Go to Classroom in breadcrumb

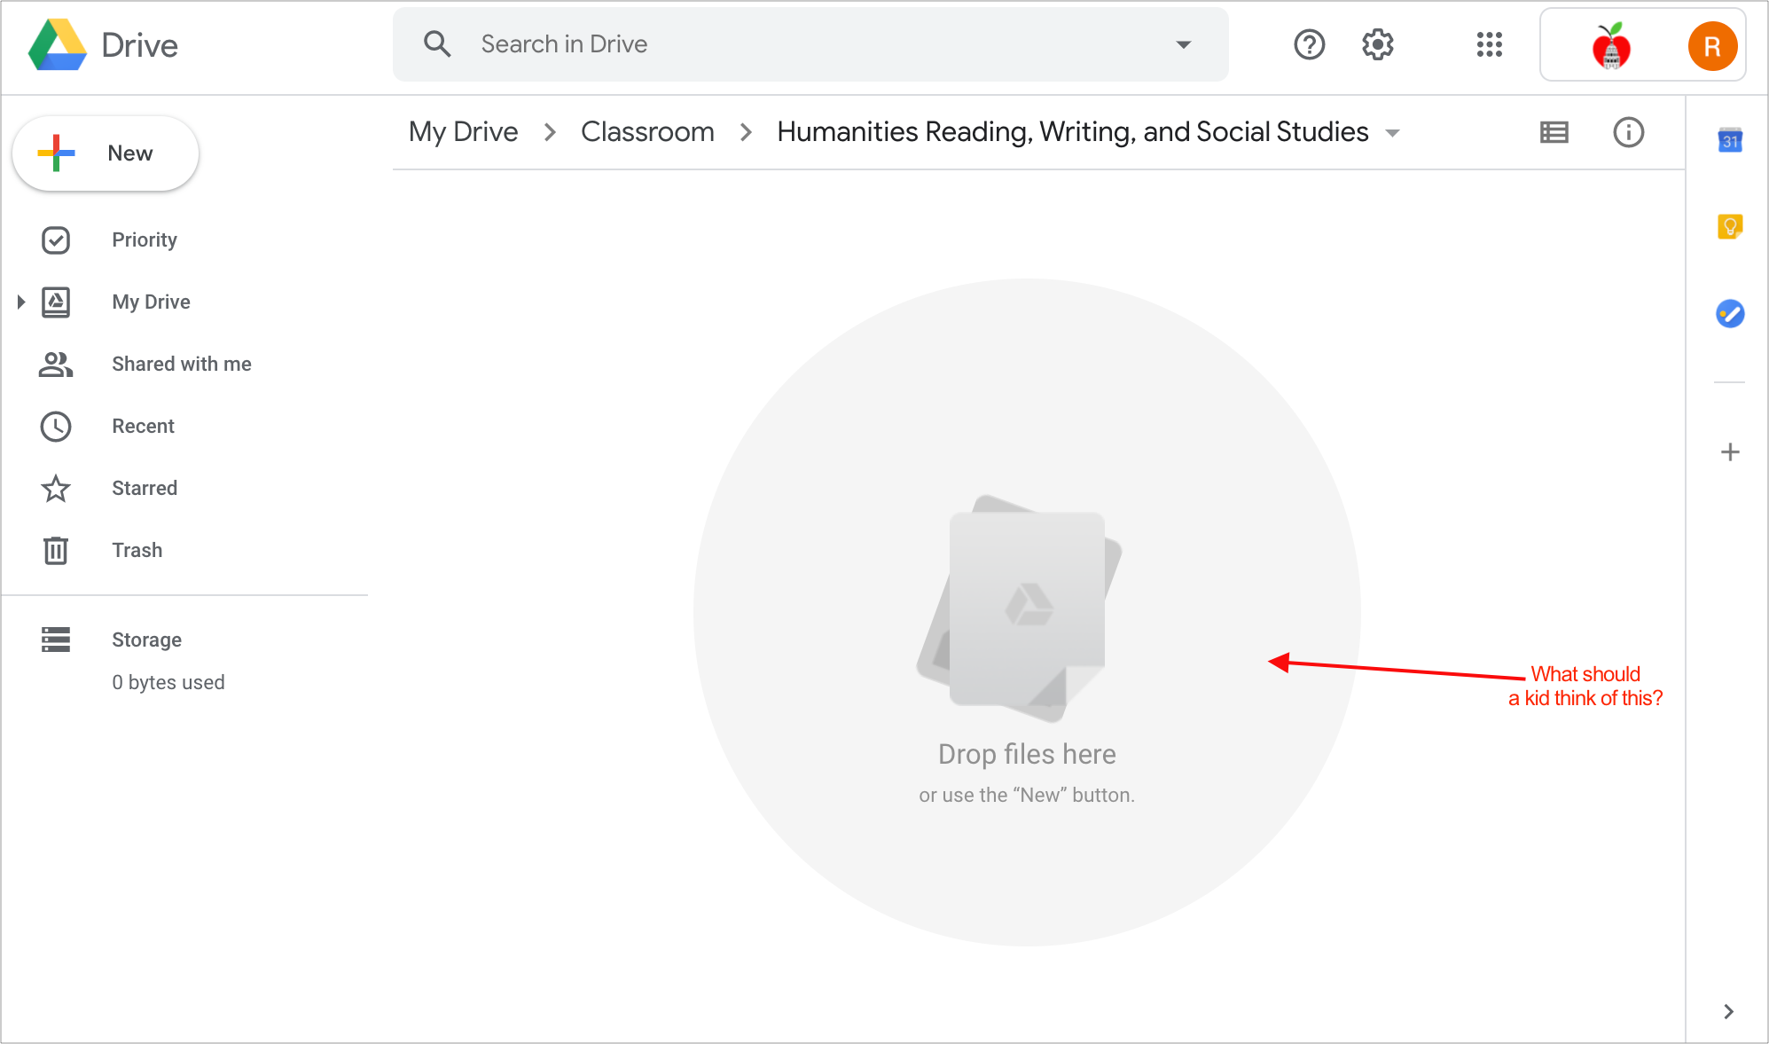pyautogui.click(x=647, y=132)
